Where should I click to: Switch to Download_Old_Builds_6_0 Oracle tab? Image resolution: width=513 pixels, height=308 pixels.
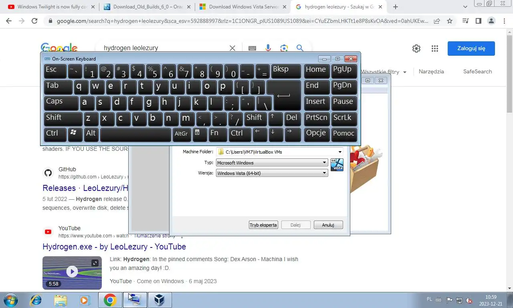(x=147, y=7)
